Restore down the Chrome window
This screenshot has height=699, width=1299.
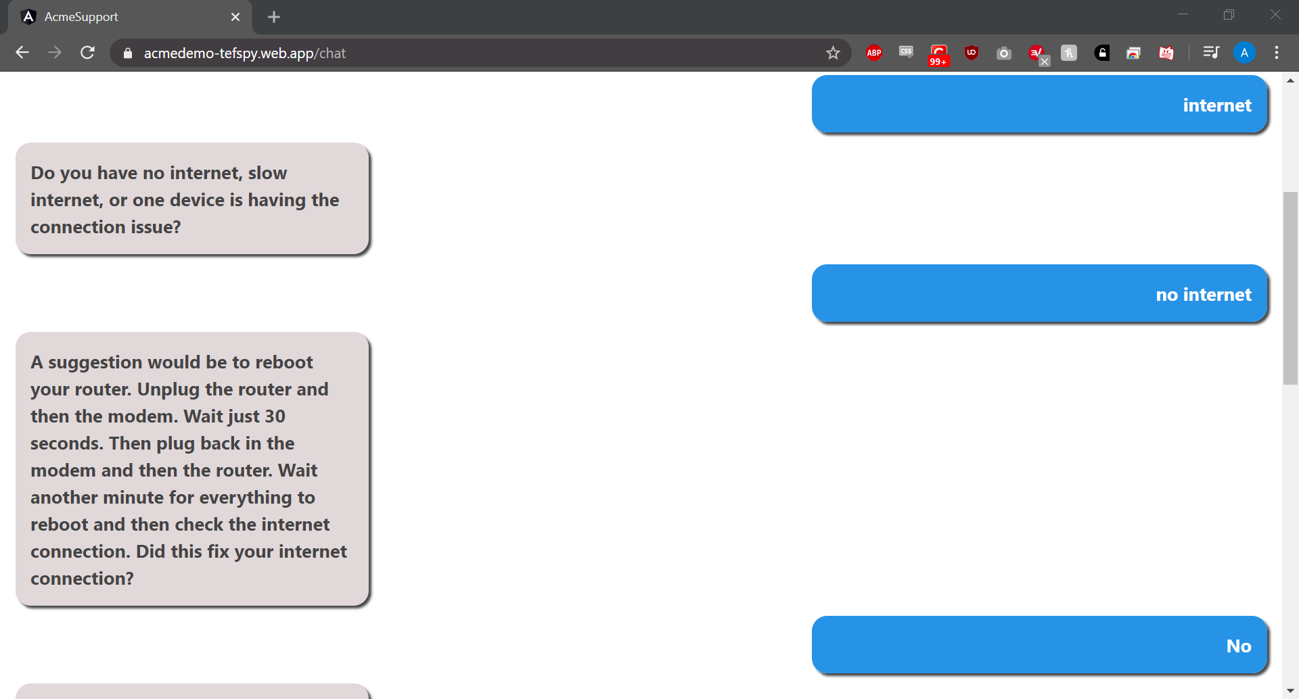pyautogui.click(x=1229, y=14)
